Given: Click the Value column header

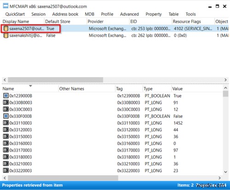Looking at the screenshot, I should [177, 89].
